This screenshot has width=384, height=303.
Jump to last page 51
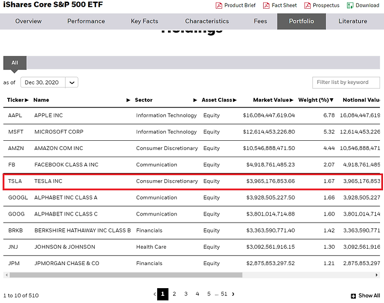point(224,294)
